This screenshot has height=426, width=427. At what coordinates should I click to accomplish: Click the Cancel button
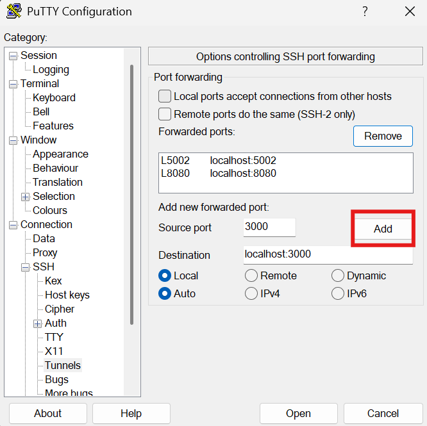(383, 413)
